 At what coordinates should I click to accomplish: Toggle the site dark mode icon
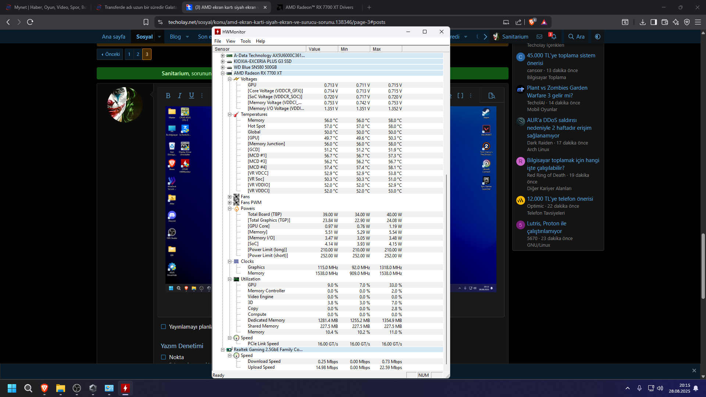pos(598,36)
